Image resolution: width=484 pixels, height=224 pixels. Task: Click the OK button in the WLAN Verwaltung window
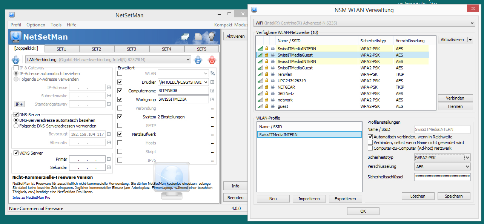[363, 211]
